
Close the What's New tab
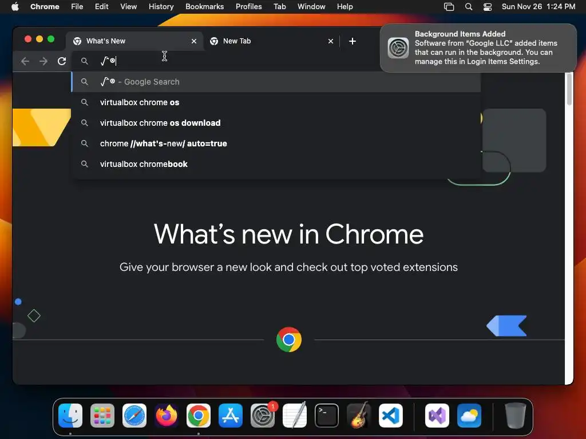coord(194,41)
